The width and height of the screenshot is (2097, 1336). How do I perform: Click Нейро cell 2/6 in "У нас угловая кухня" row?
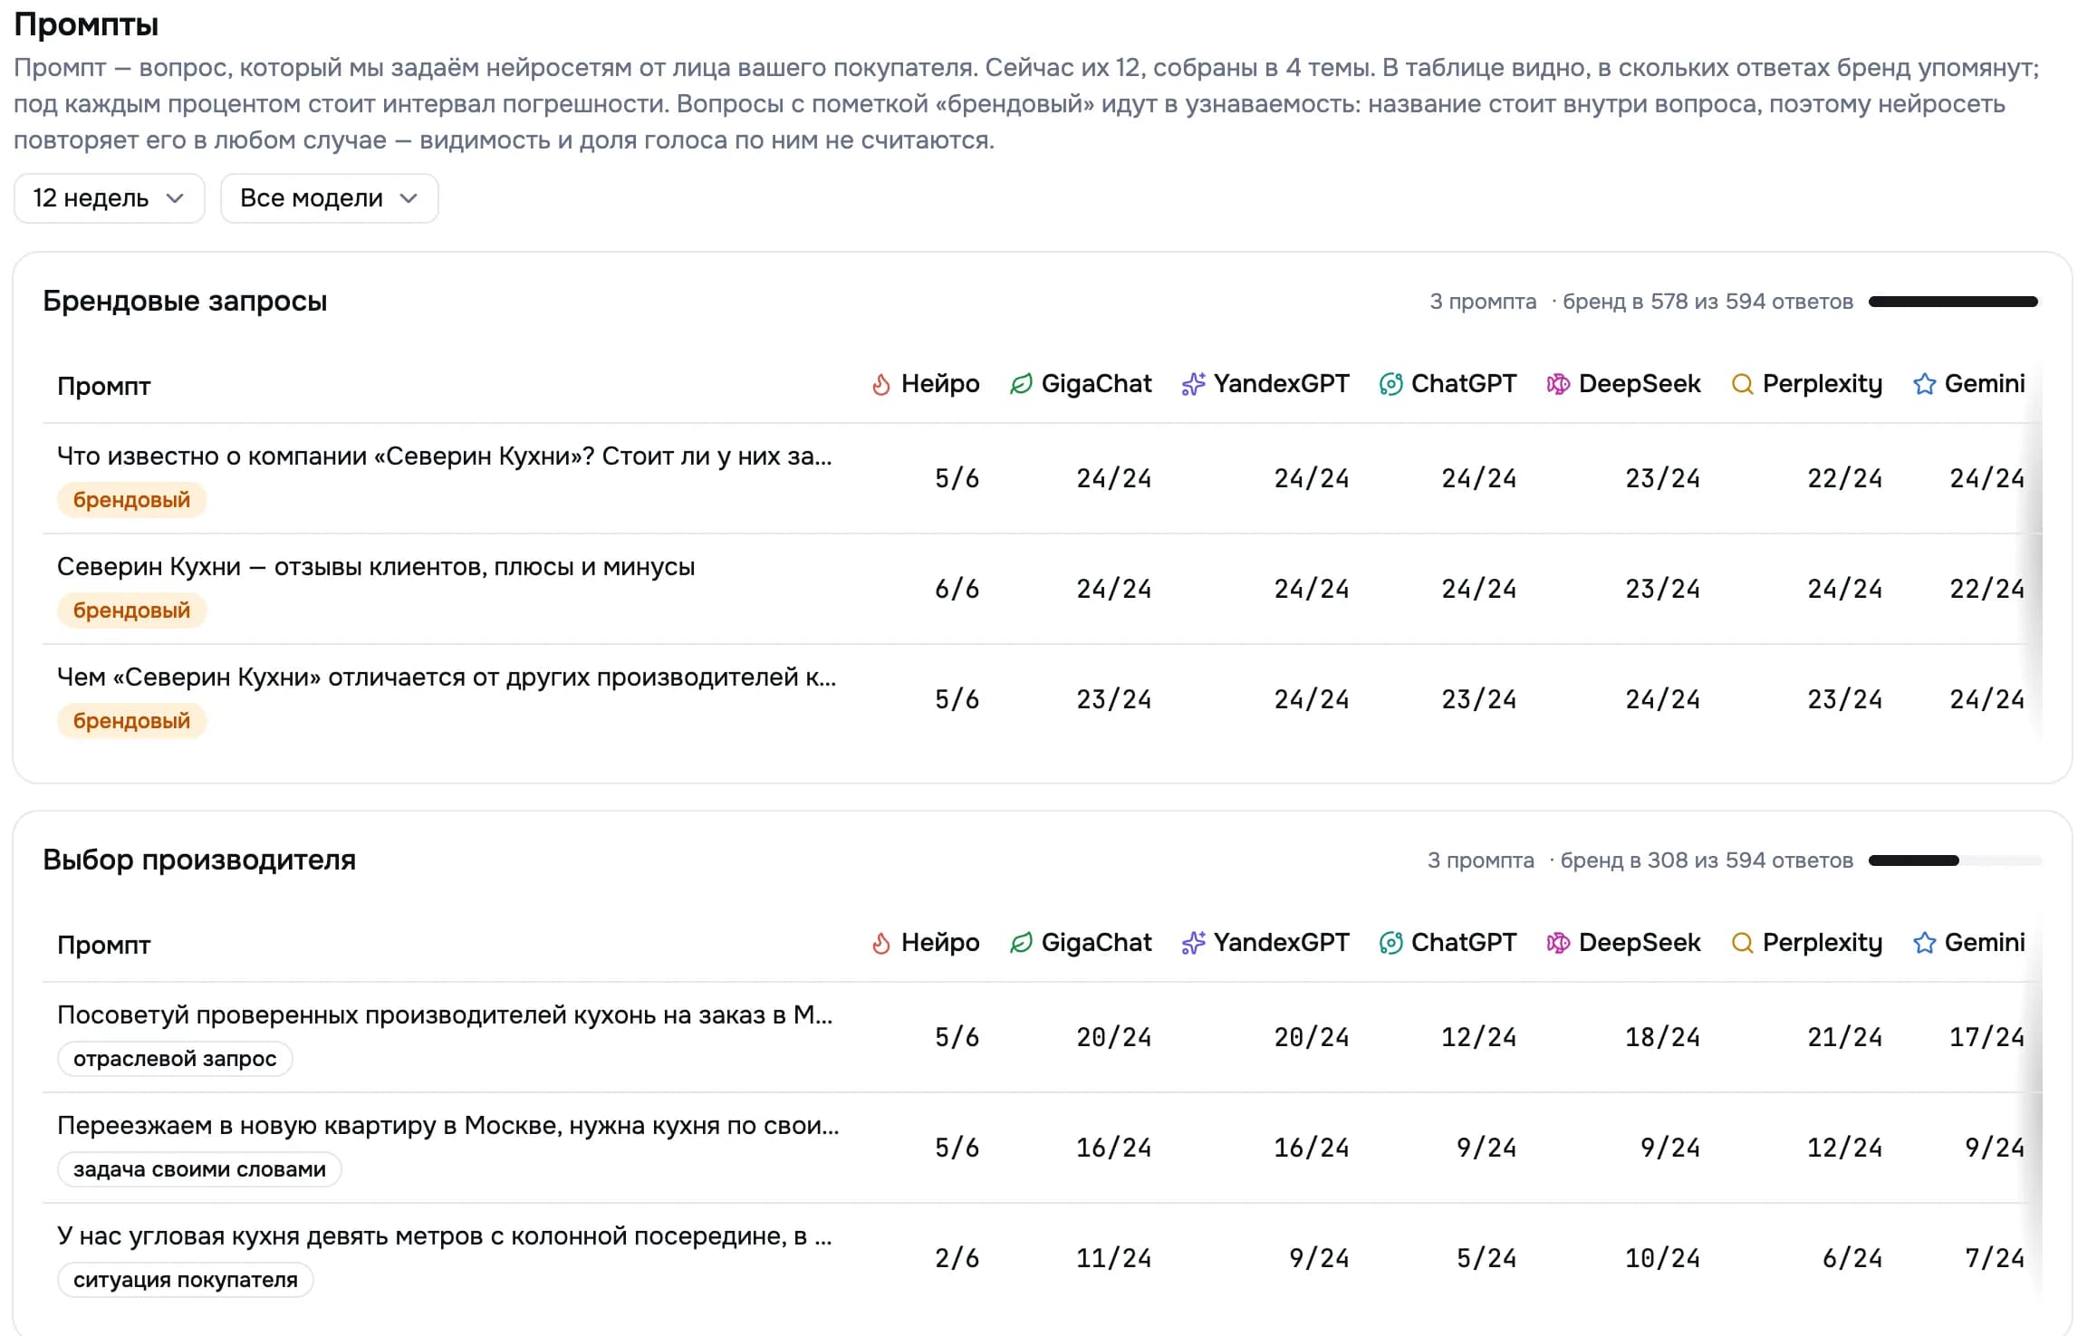(957, 1258)
